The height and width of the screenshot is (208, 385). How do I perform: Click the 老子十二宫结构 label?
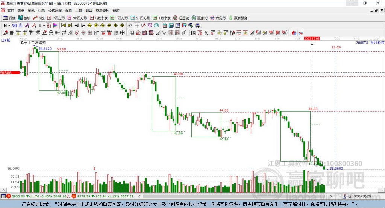click(33, 42)
